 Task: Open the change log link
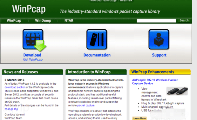pyautogui.click(x=11, y=109)
